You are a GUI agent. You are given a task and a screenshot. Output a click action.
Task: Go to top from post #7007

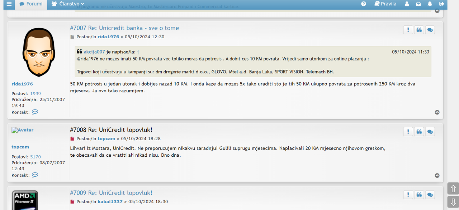coord(437,112)
